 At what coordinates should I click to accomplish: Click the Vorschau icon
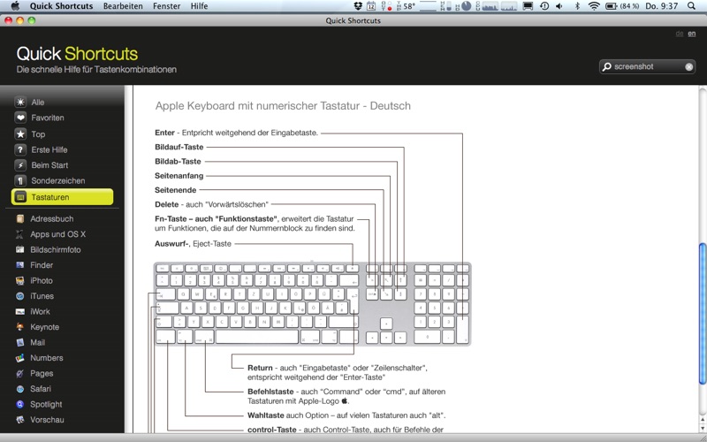click(x=19, y=420)
